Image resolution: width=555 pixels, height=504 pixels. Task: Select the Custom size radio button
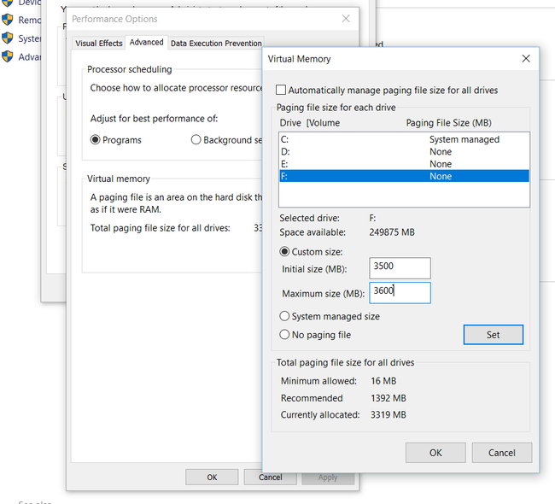[x=285, y=252]
